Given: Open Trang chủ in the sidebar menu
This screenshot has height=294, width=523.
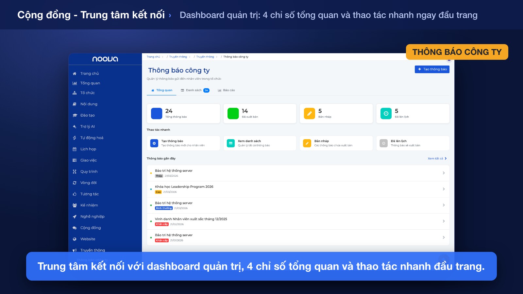Looking at the screenshot, I should pos(90,73).
